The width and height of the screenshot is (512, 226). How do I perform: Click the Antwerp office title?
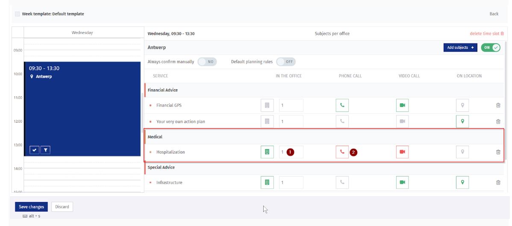click(x=157, y=47)
